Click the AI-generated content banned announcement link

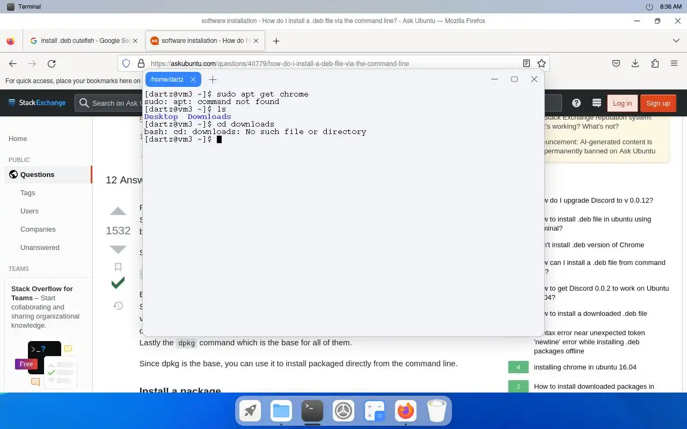600,146
